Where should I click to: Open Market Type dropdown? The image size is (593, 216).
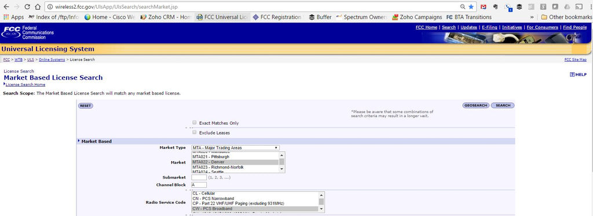click(x=235, y=148)
